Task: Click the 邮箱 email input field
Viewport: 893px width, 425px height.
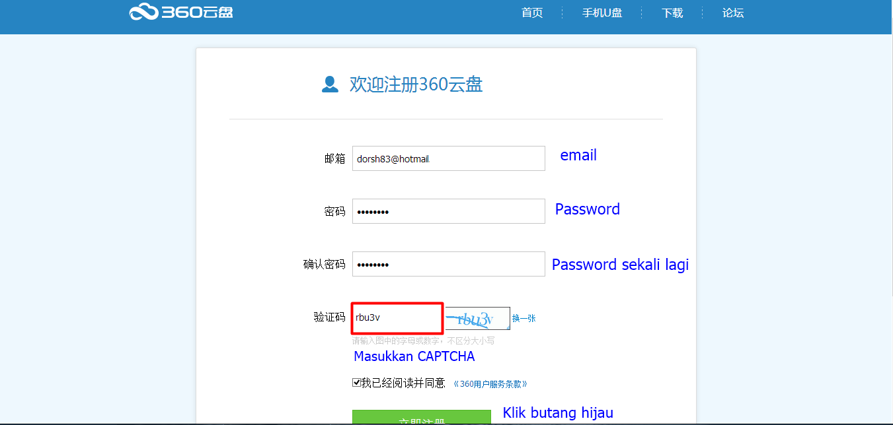Action: click(x=449, y=158)
